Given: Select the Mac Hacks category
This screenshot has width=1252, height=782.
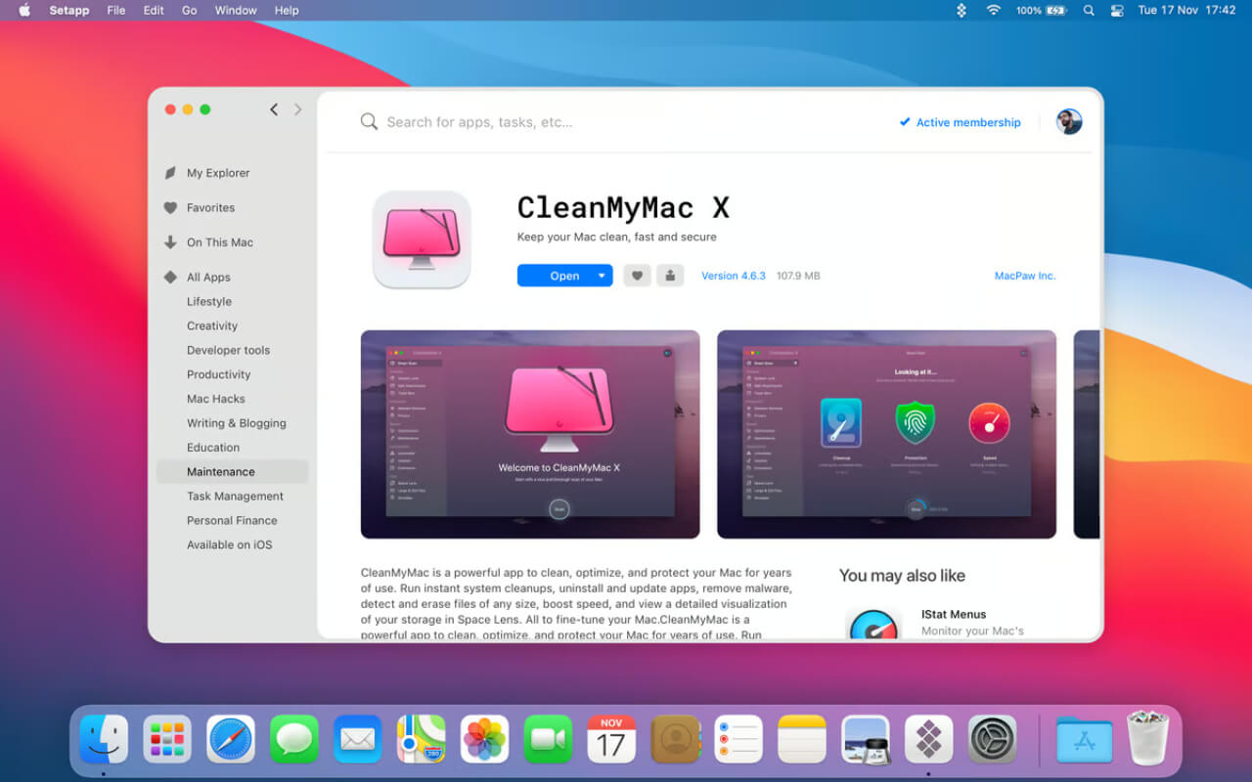Looking at the screenshot, I should pos(216,399).
